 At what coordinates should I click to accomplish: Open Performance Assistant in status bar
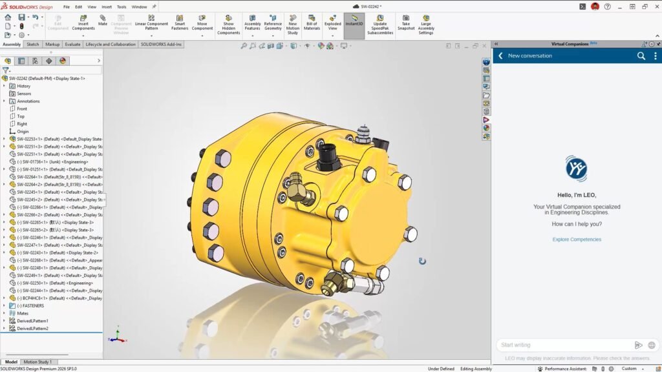[x=562, y=369]
